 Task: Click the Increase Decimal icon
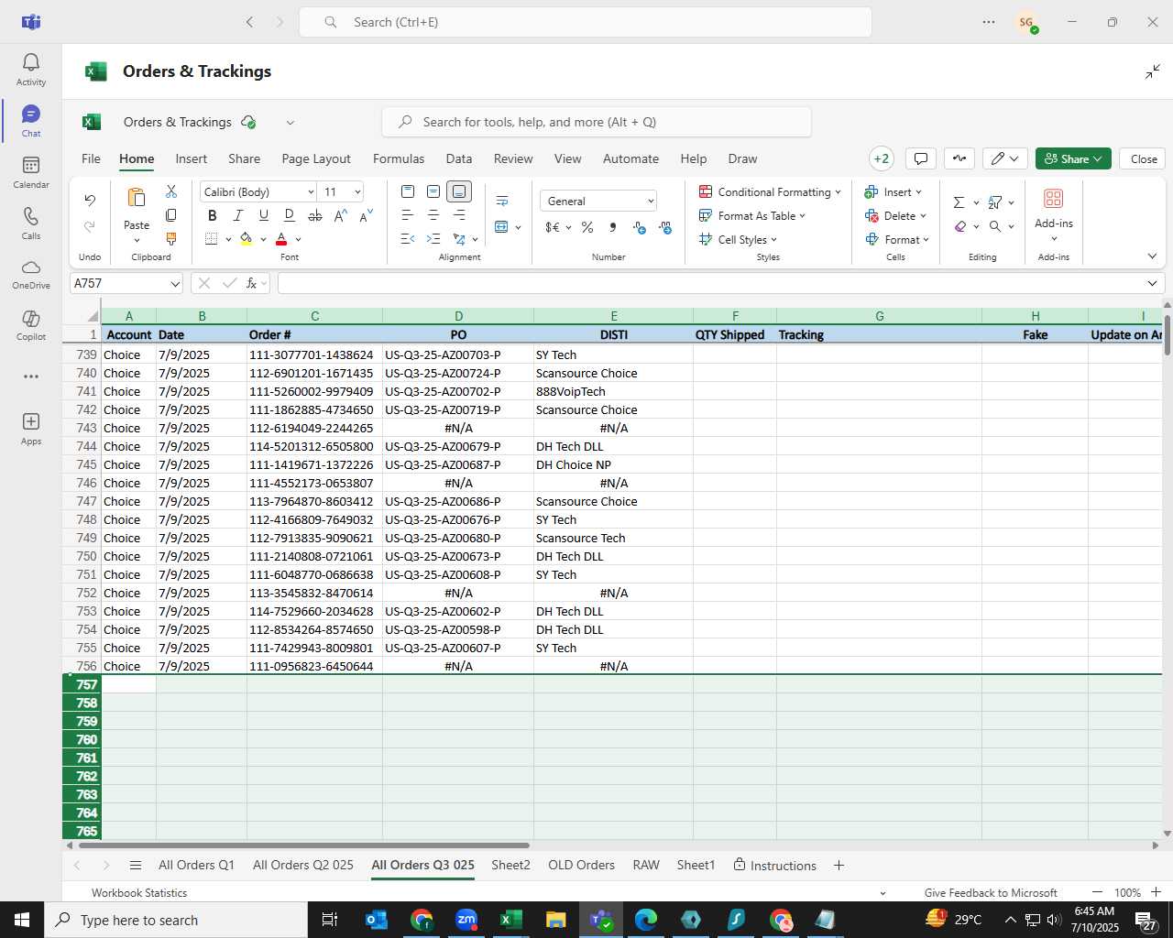coord(665,227)
